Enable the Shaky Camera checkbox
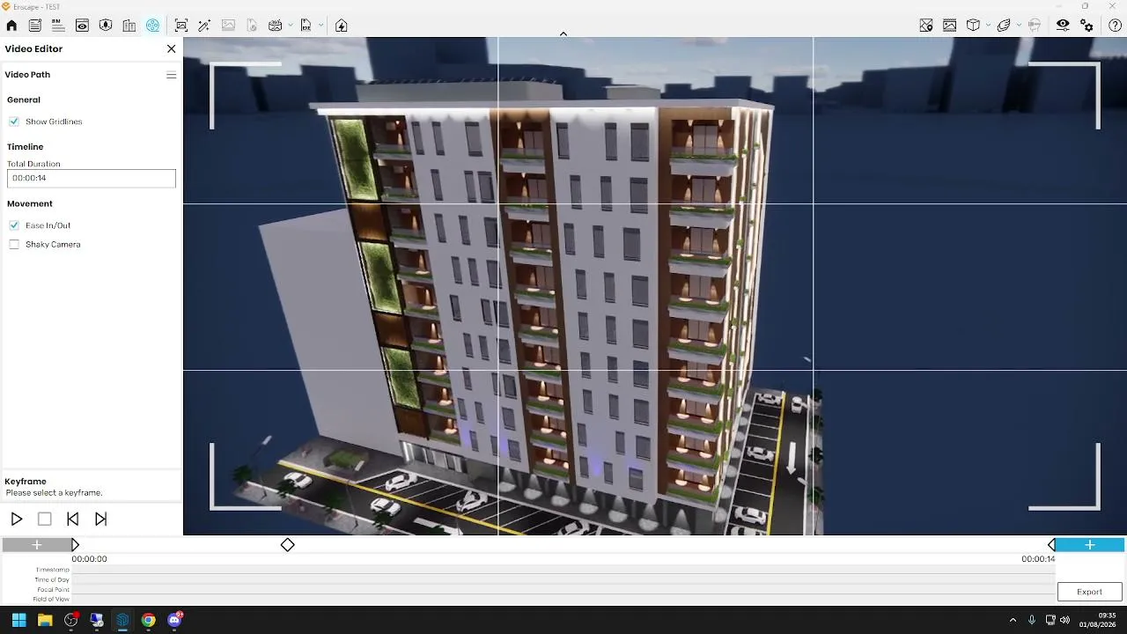 [x=14, y=245]
